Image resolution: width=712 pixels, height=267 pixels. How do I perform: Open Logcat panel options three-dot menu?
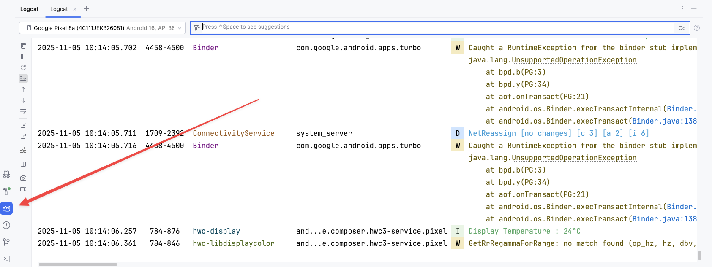pos(682,9)
